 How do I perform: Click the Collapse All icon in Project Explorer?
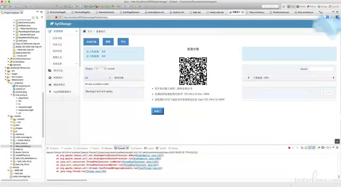click(x=34, y=17)
